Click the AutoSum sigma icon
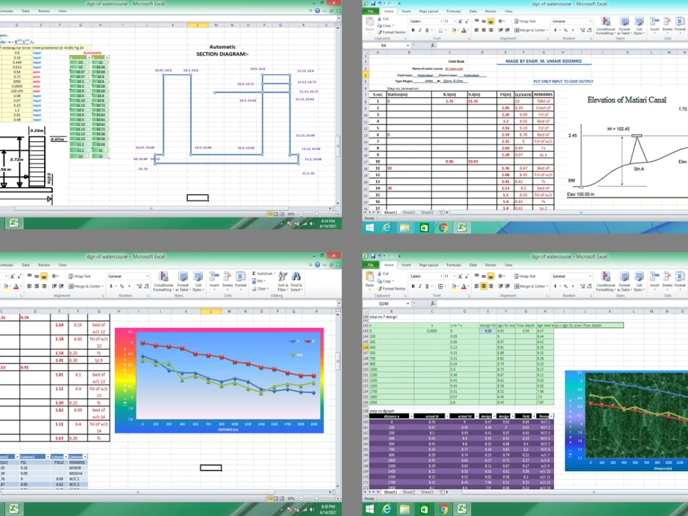The width and height of the screenshot is (688, 516). (254, 273)
